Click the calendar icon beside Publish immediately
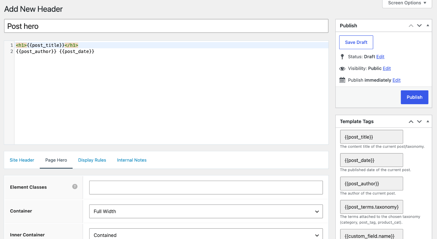 click(x=342, y=80)
